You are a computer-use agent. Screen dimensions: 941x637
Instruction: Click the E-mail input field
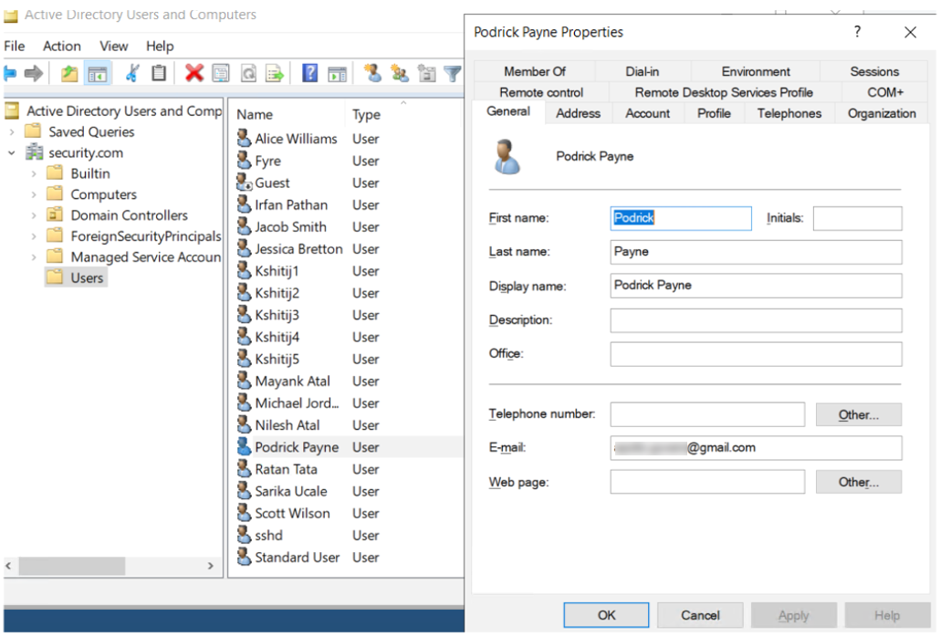(756, 447)
